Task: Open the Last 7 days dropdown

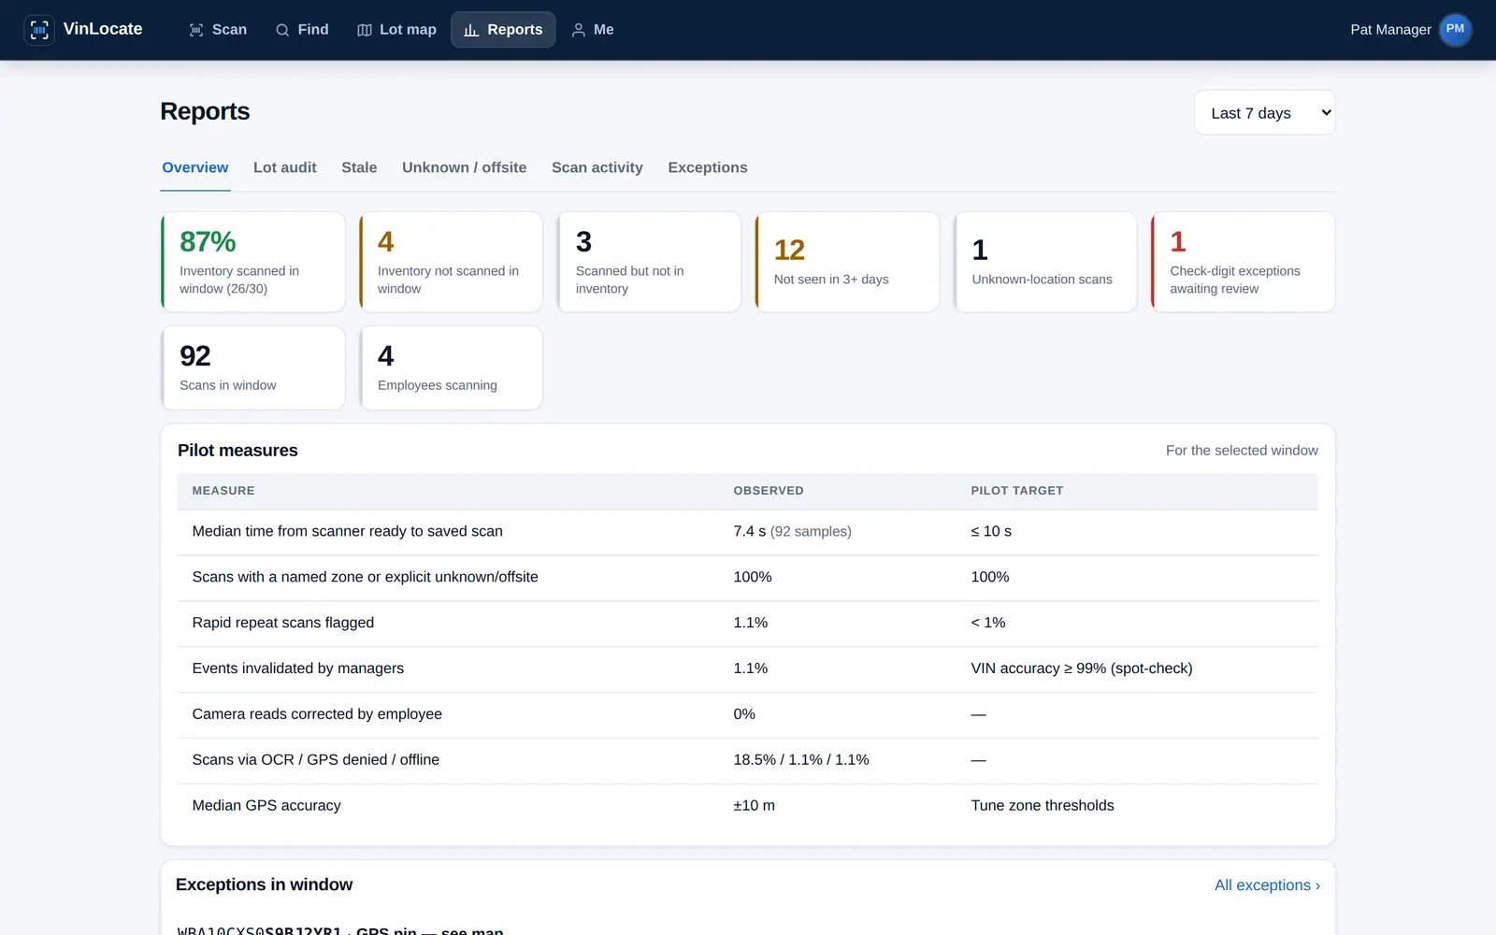Action: [x=1264, y=112]
